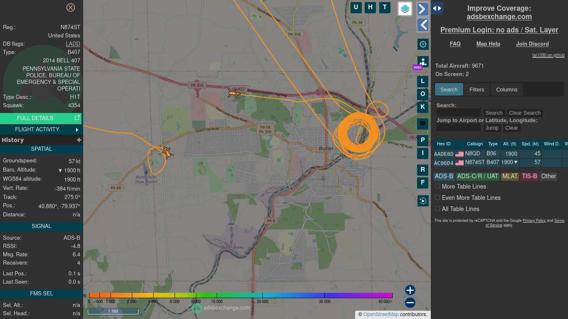Click the US flag in N874ST row

pos(459,163)
